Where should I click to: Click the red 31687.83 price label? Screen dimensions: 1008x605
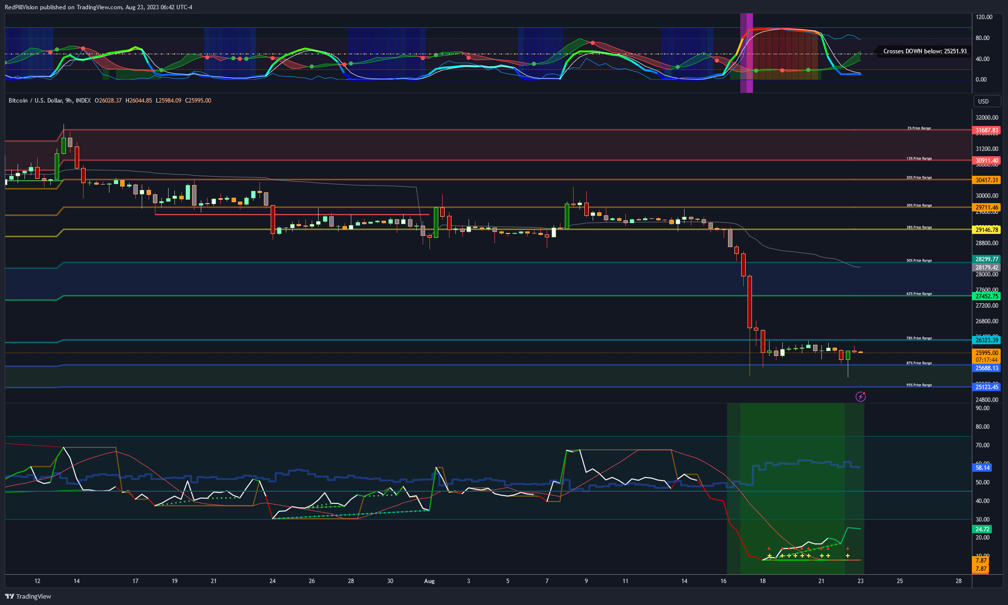point(987,130)
